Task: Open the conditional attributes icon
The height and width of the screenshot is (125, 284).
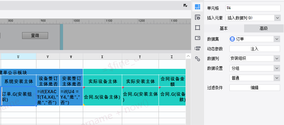Action: [198, 48]
